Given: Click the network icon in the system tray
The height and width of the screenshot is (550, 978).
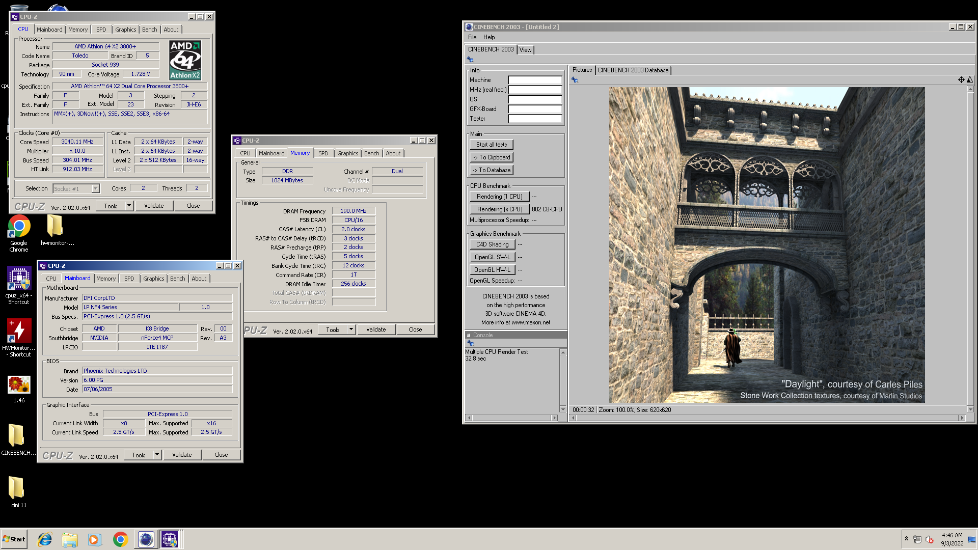Looking at the screenshot, I should click(917, 540).
